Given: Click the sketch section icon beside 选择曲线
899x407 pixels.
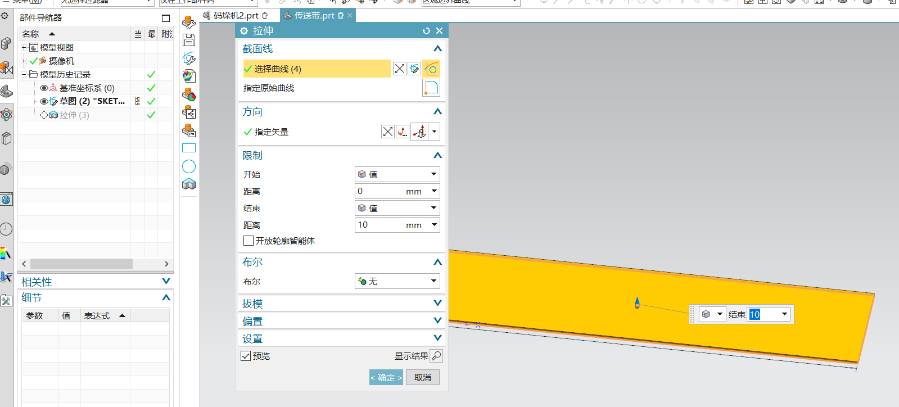Looking at the screenshot, I should (x=414, y=69).
